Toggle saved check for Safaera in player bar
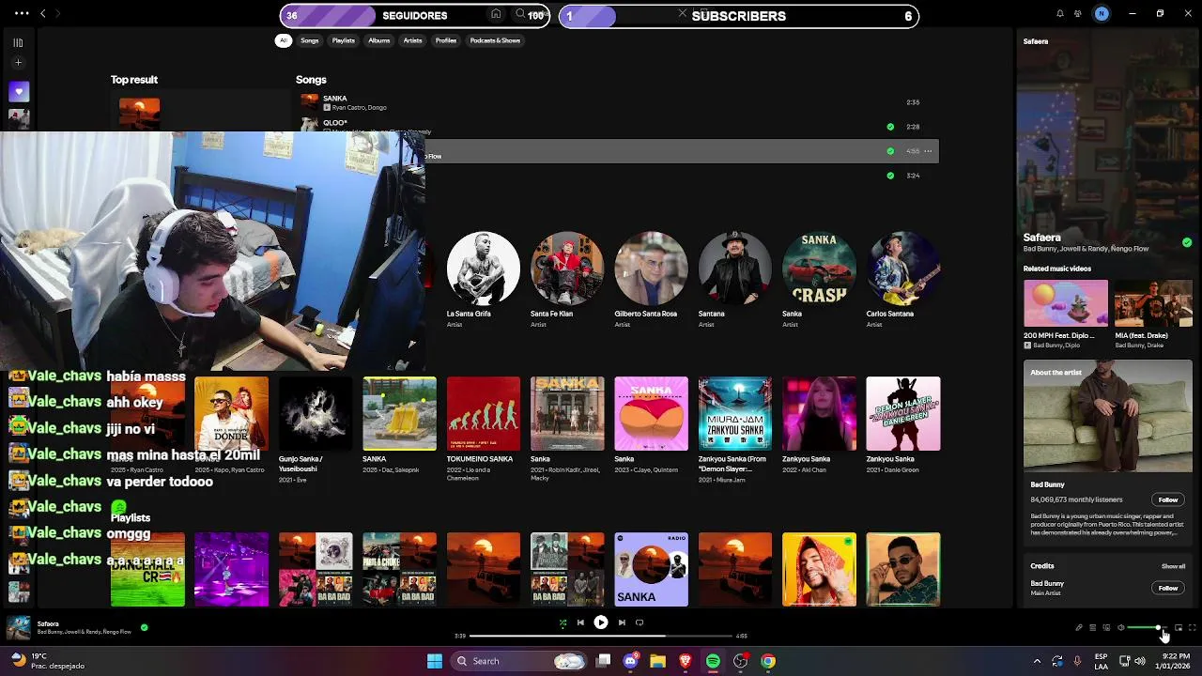Viewport: 1202px width, 676px height. pos(144,627)
